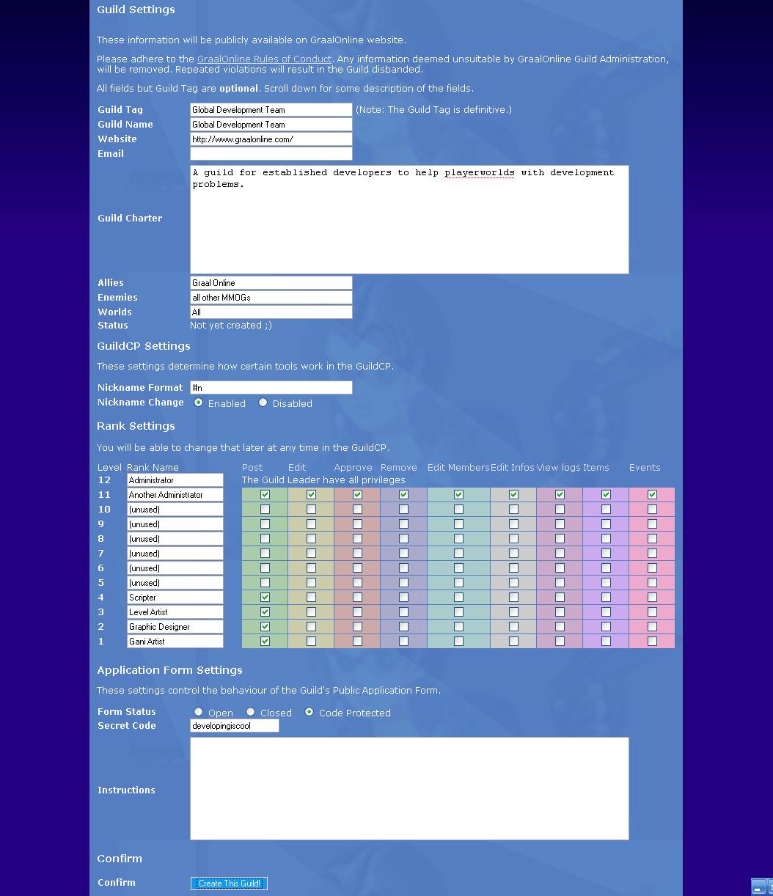
Task: Set Form Status to Closed
Action: 251,712
